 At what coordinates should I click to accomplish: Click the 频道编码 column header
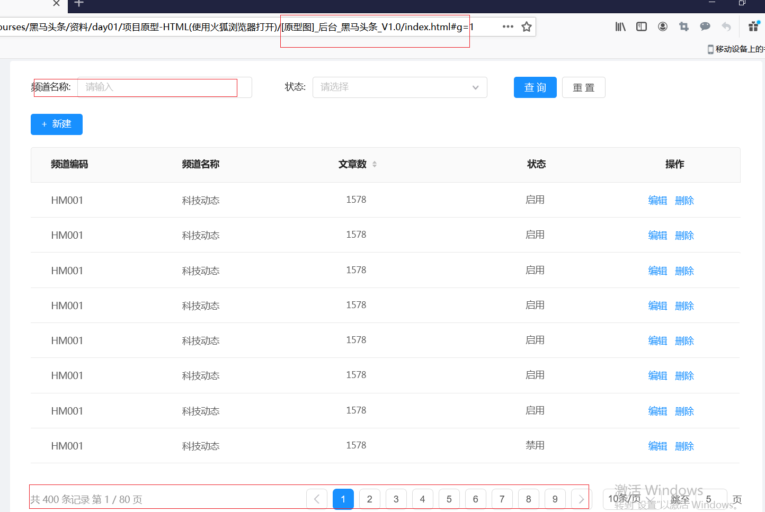[69, 164]
